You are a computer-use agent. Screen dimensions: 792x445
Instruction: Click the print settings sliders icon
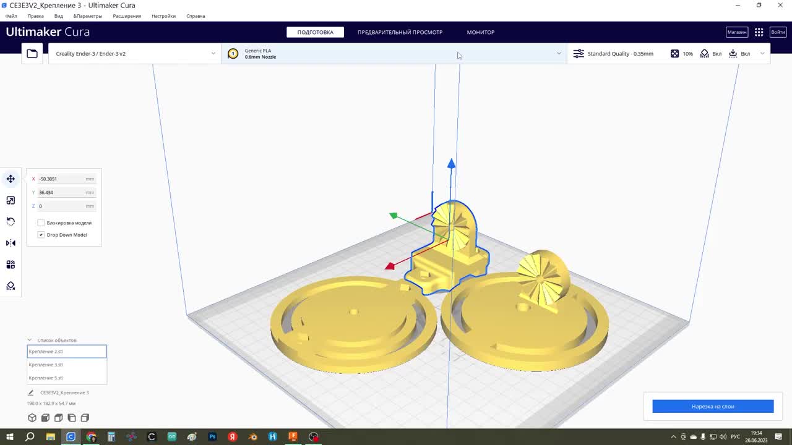(579, 54)
